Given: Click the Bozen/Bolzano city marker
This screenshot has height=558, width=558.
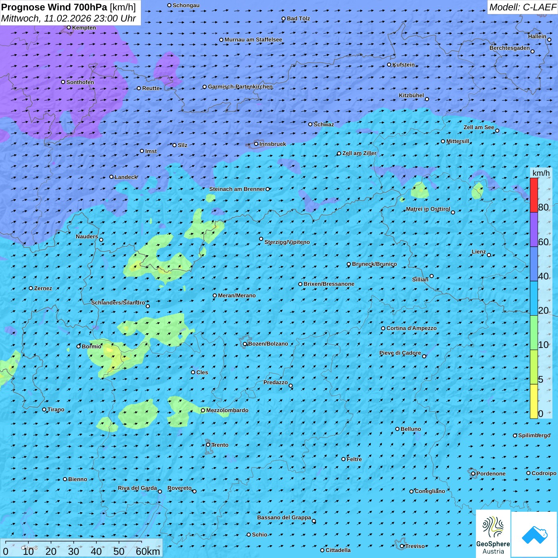Looking at the screenshot, I should pyautogui.click(x=245, y=344).
